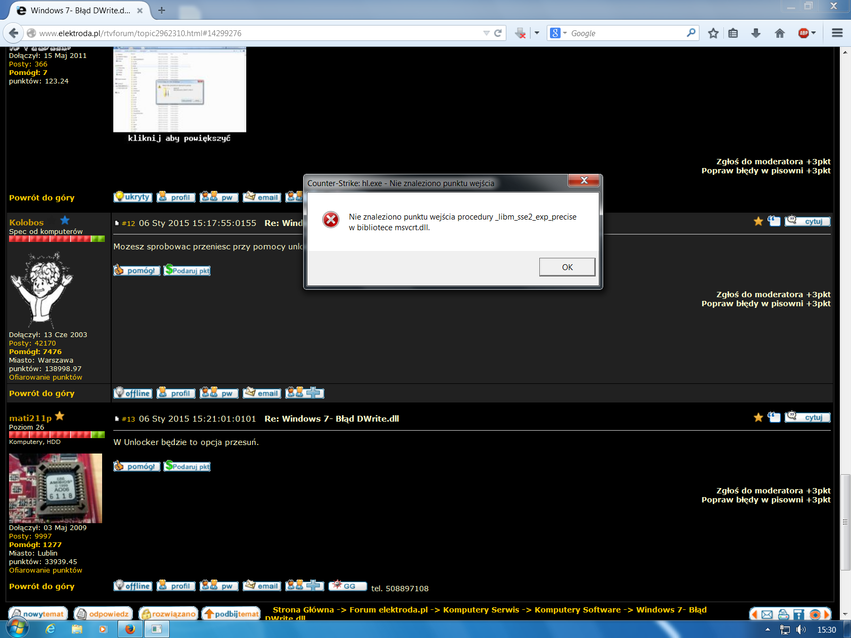Click the mati211p chip avatar image

55,488
